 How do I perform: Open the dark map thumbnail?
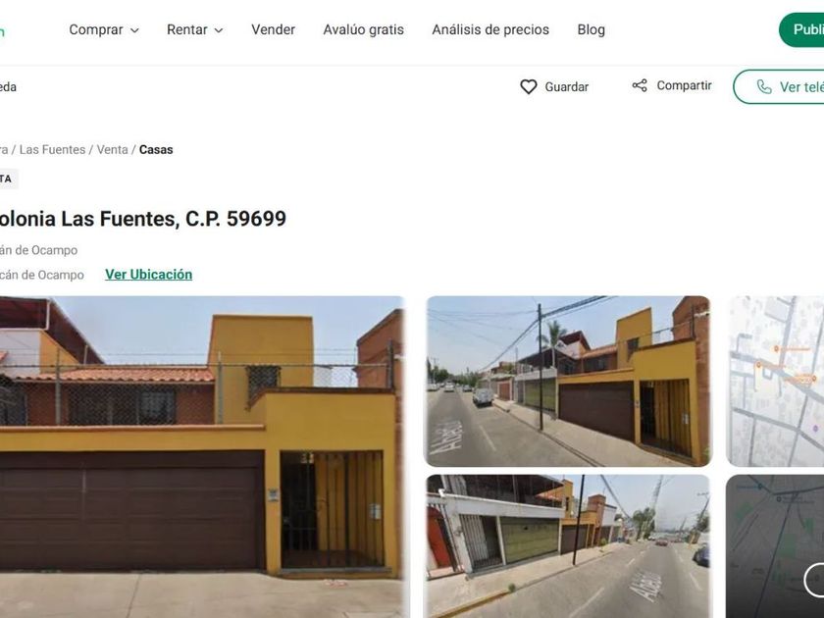(775, 546)
